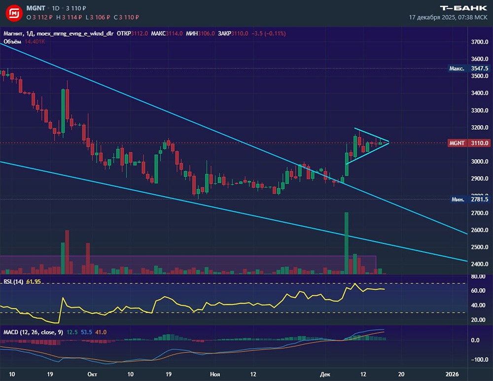The height and width of the screenshot is (381, 493).
Task: Click the header price 3 110 ₽
Action: pyautogui.click(x=76, y=8)
